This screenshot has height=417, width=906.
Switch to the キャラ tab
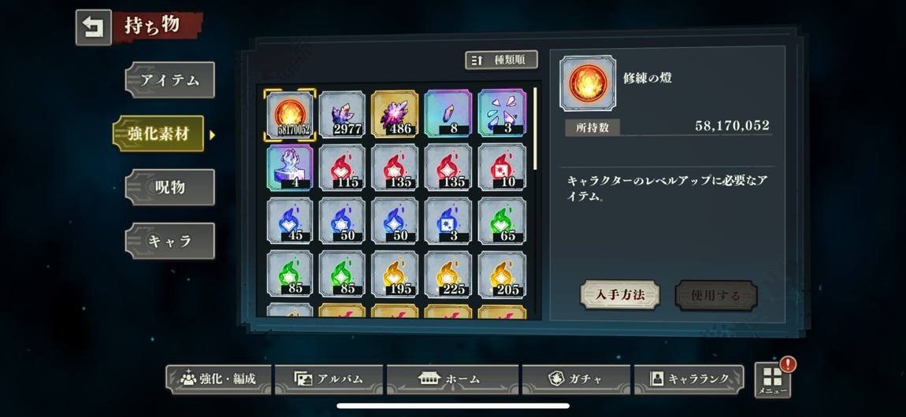coord(170,241)
